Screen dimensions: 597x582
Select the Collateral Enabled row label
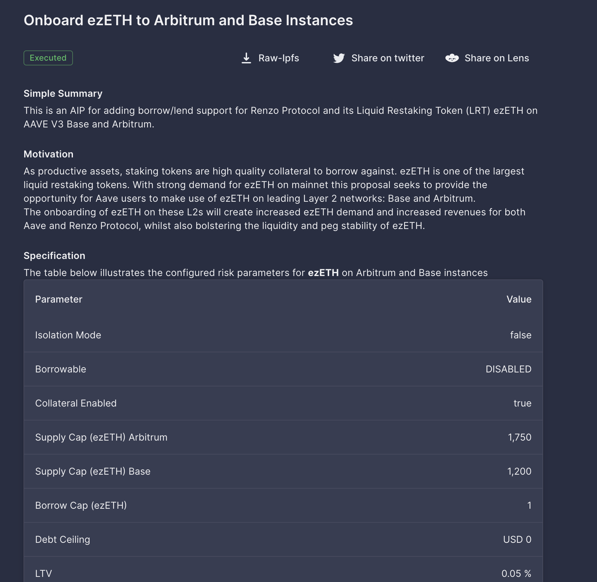click(x=76, y=403)
